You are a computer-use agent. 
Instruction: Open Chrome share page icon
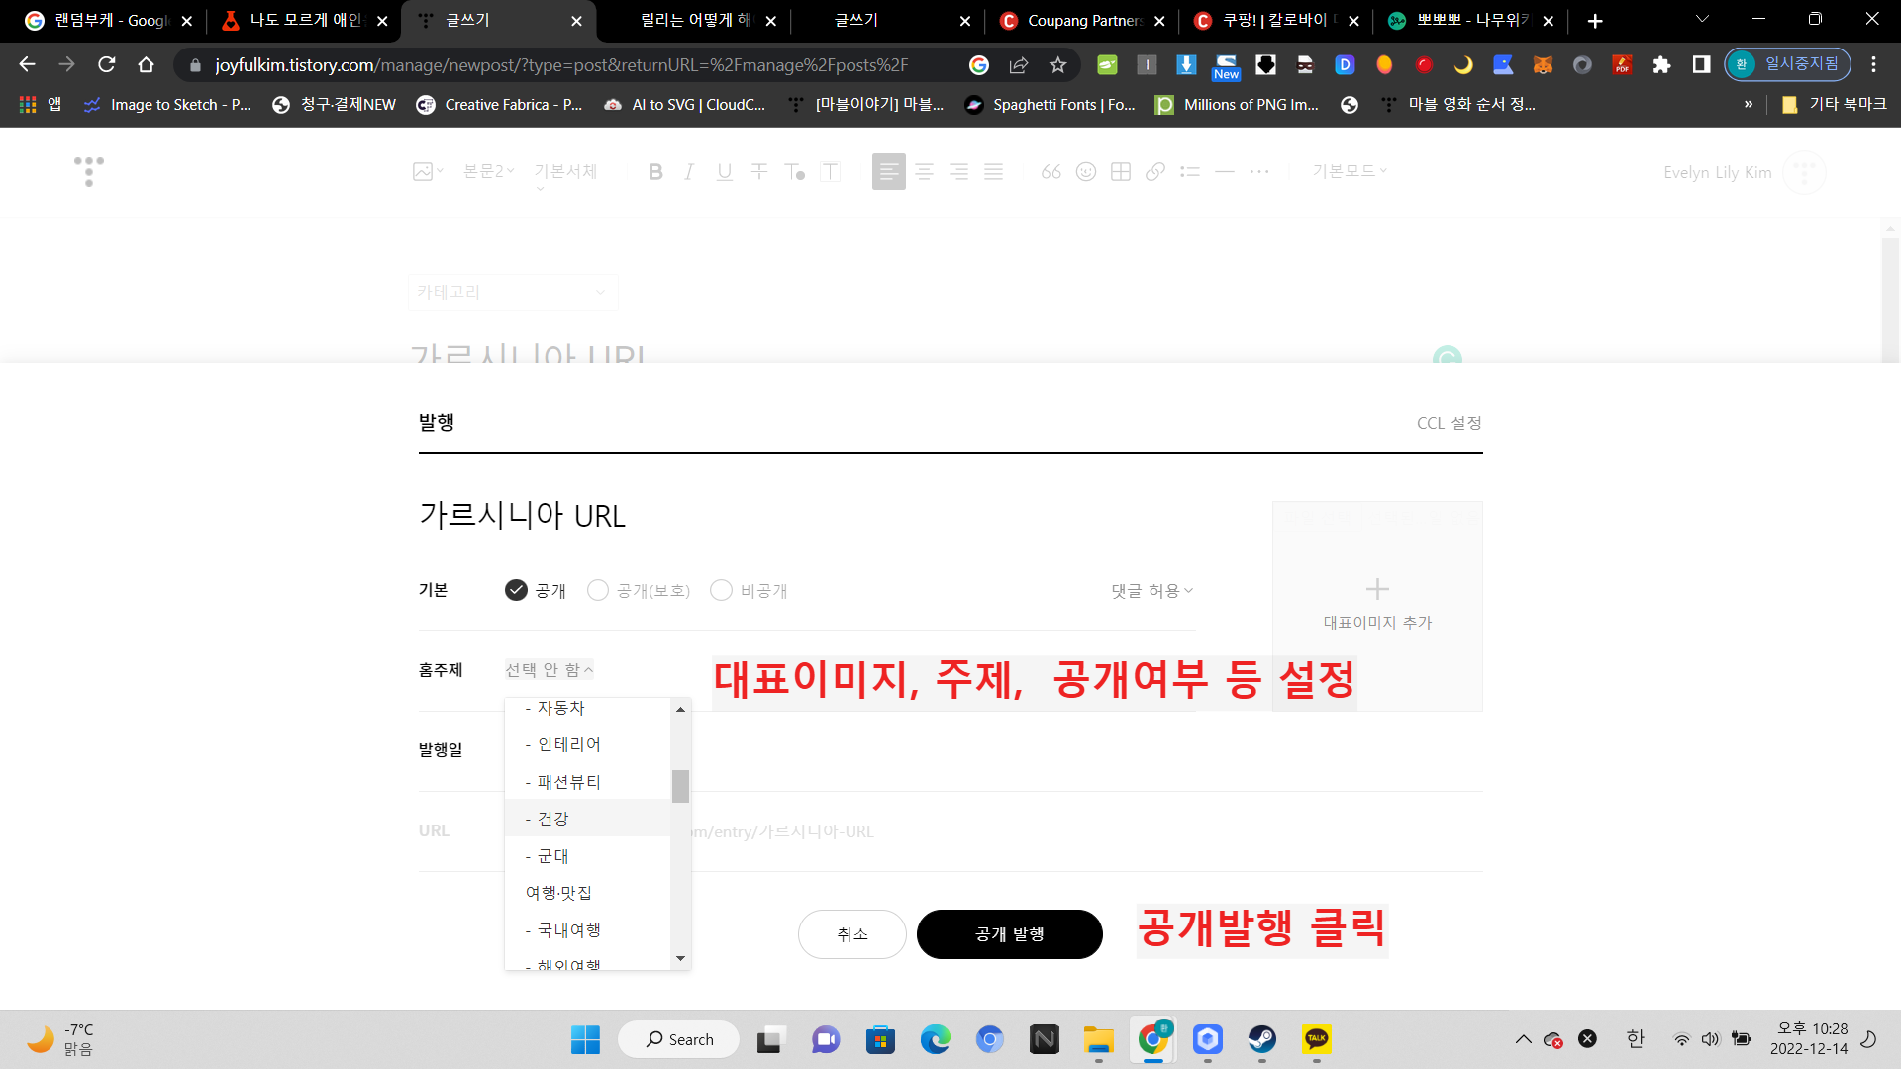1019,65
